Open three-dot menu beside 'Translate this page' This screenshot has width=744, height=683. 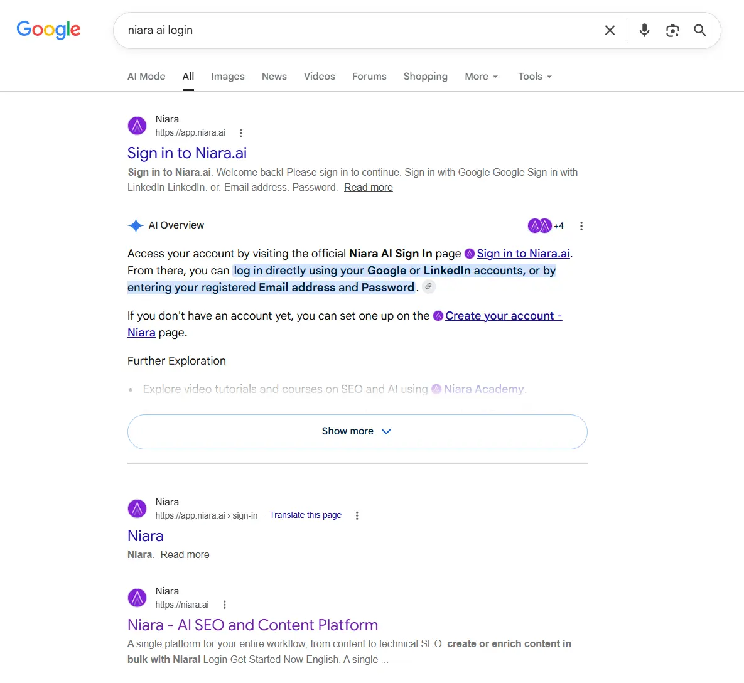[357, 515]
